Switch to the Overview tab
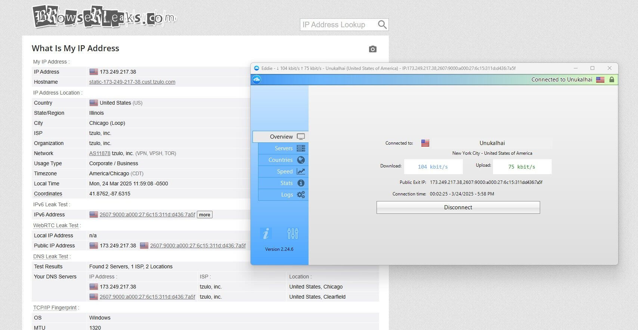The height and width of the screenshot is (330, 638). (x=281, y=137)
